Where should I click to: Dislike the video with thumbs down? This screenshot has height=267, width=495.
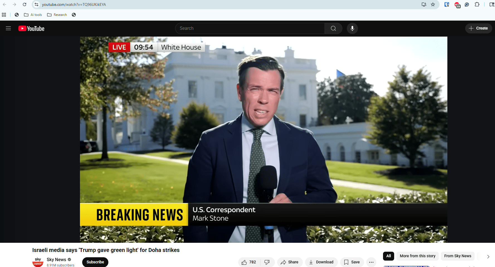click(x=267, y=262)
